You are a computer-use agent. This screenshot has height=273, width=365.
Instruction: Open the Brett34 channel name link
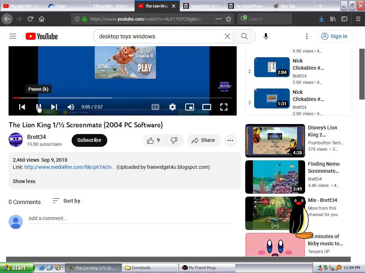36,137
